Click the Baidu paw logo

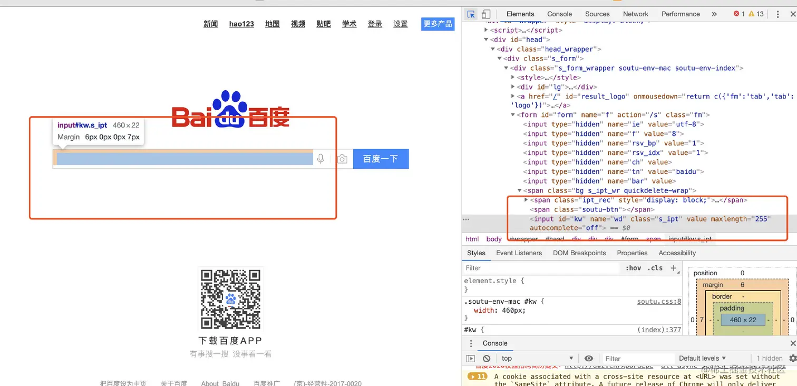(x=230, y=109)
